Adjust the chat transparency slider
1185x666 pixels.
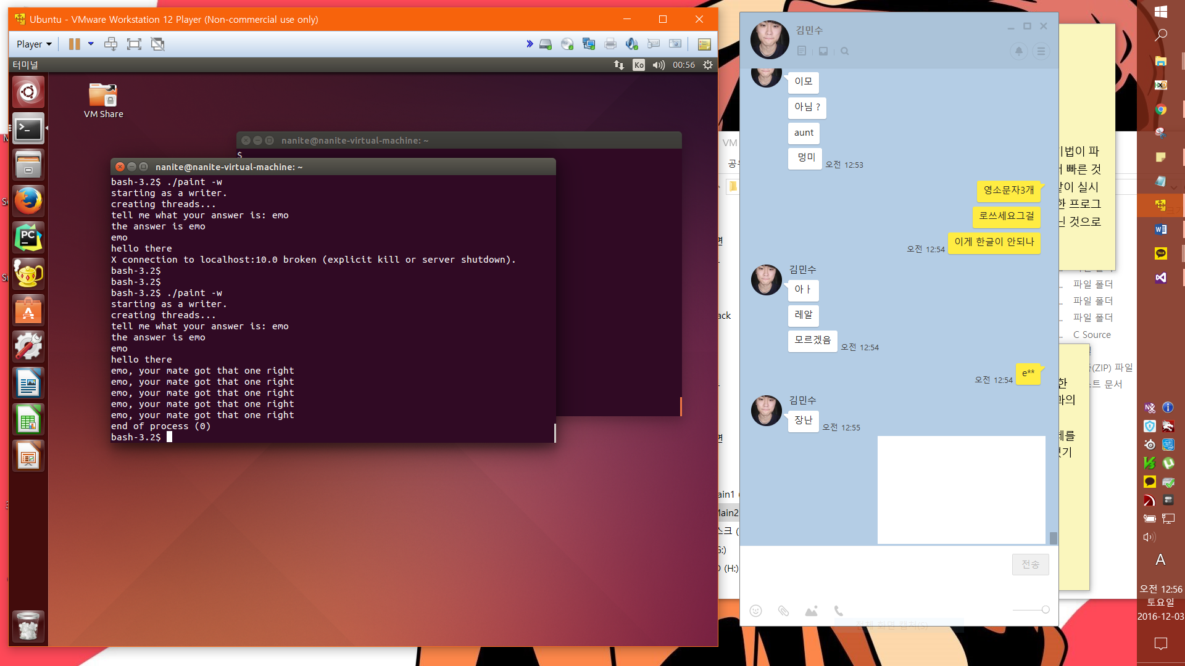click(x=1045, y=609)
